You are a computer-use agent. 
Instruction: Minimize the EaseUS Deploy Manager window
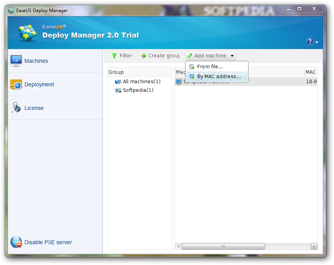pos(289,9)
